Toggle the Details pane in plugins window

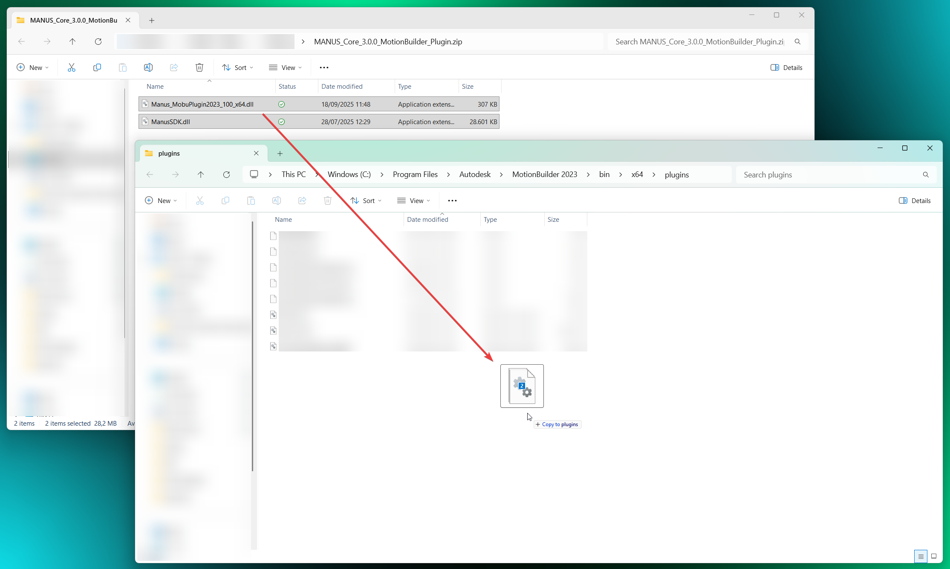[x=915, y=200]
